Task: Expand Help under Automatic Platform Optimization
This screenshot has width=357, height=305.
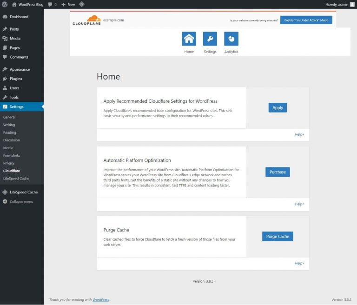Action: 299,204
